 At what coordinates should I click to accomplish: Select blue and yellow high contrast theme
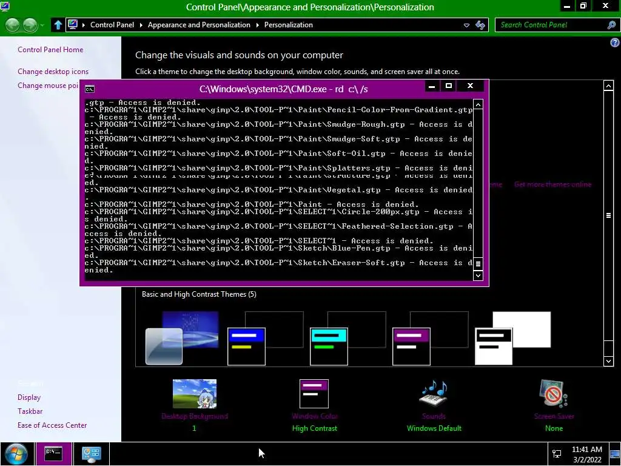click(266, 338)
